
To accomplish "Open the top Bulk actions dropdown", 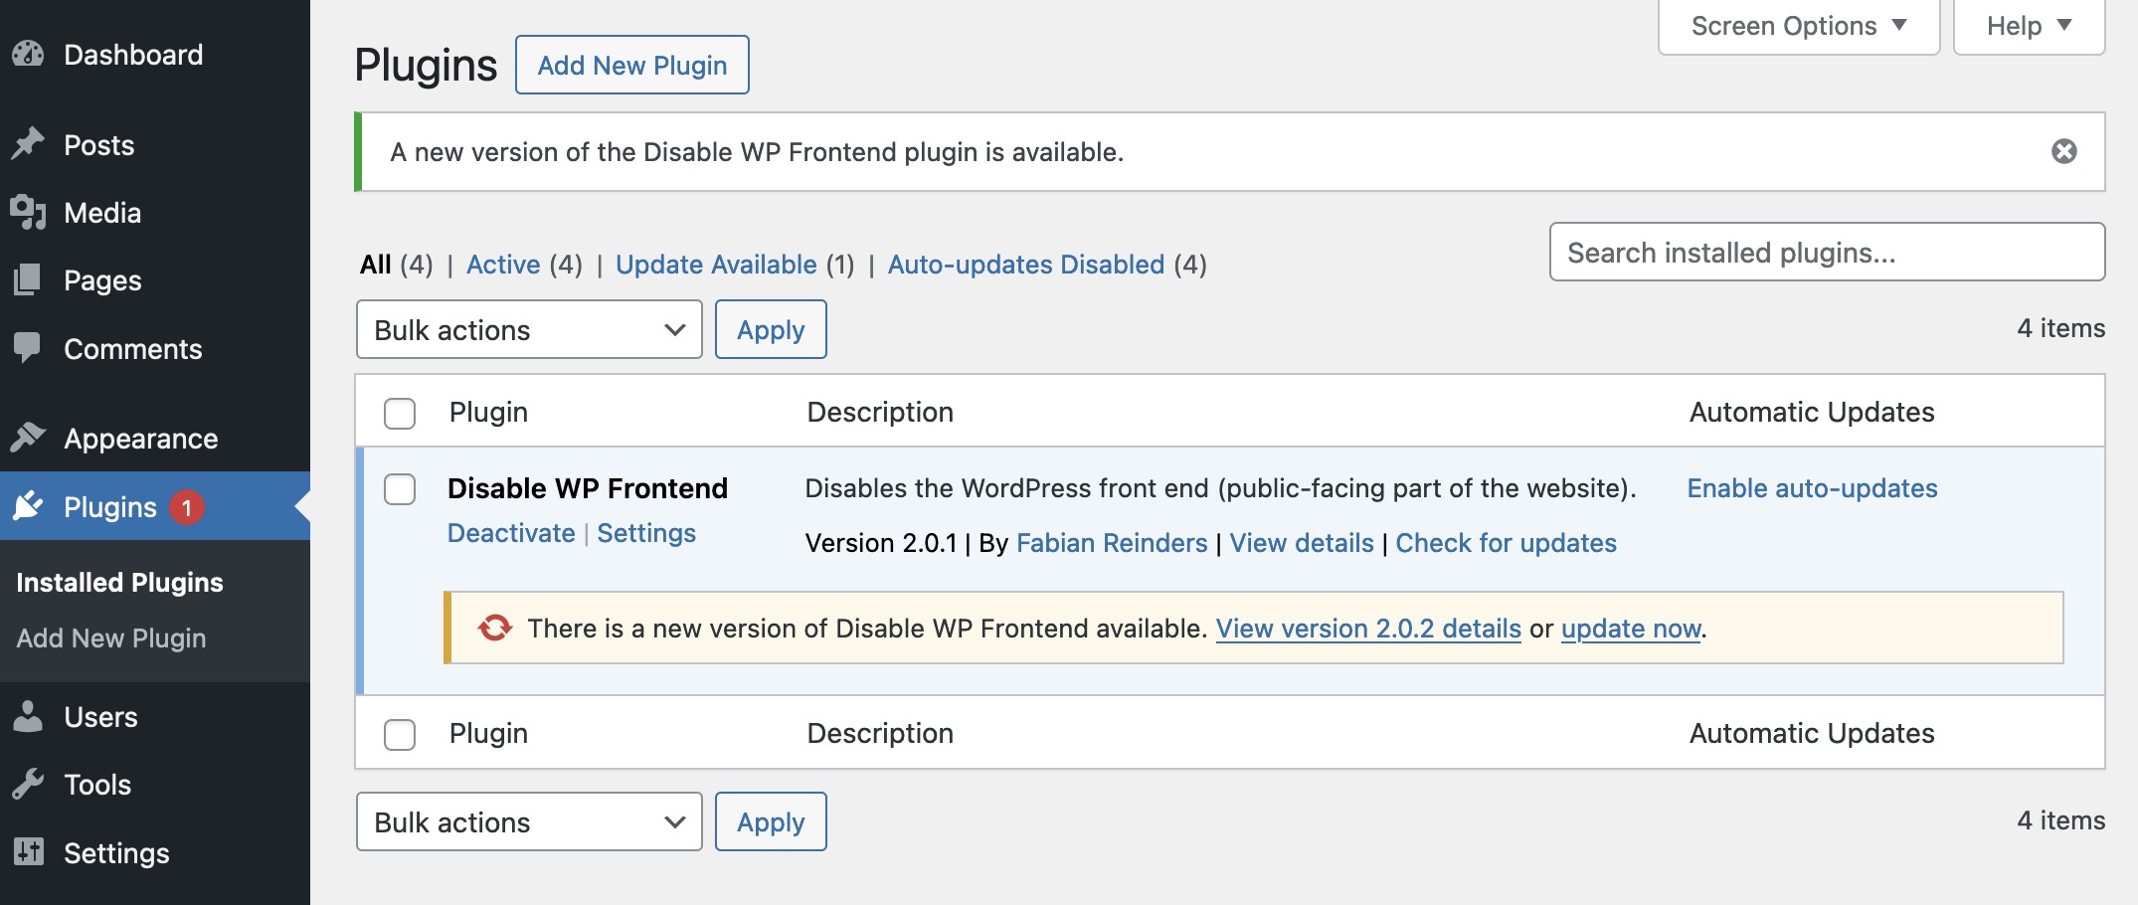I will [529, 329].
